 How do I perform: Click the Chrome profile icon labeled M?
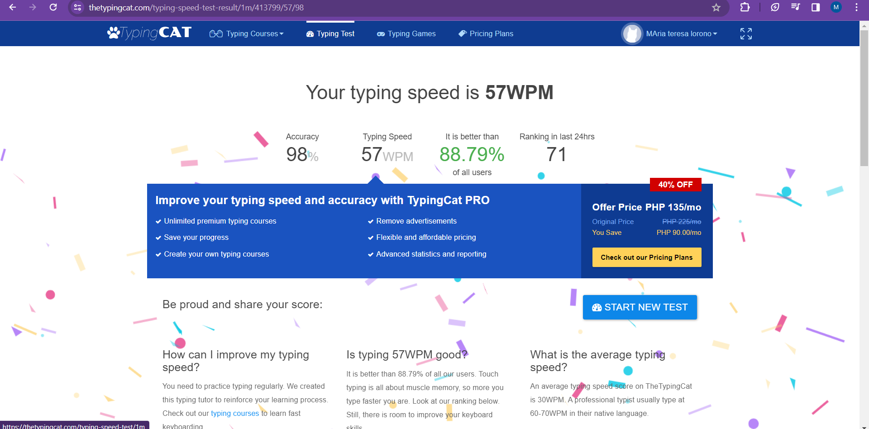click(836, 7)
